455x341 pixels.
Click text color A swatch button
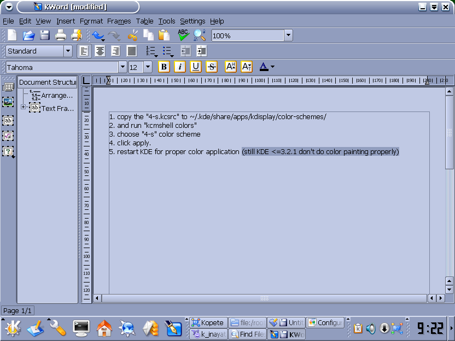point(264,67)
